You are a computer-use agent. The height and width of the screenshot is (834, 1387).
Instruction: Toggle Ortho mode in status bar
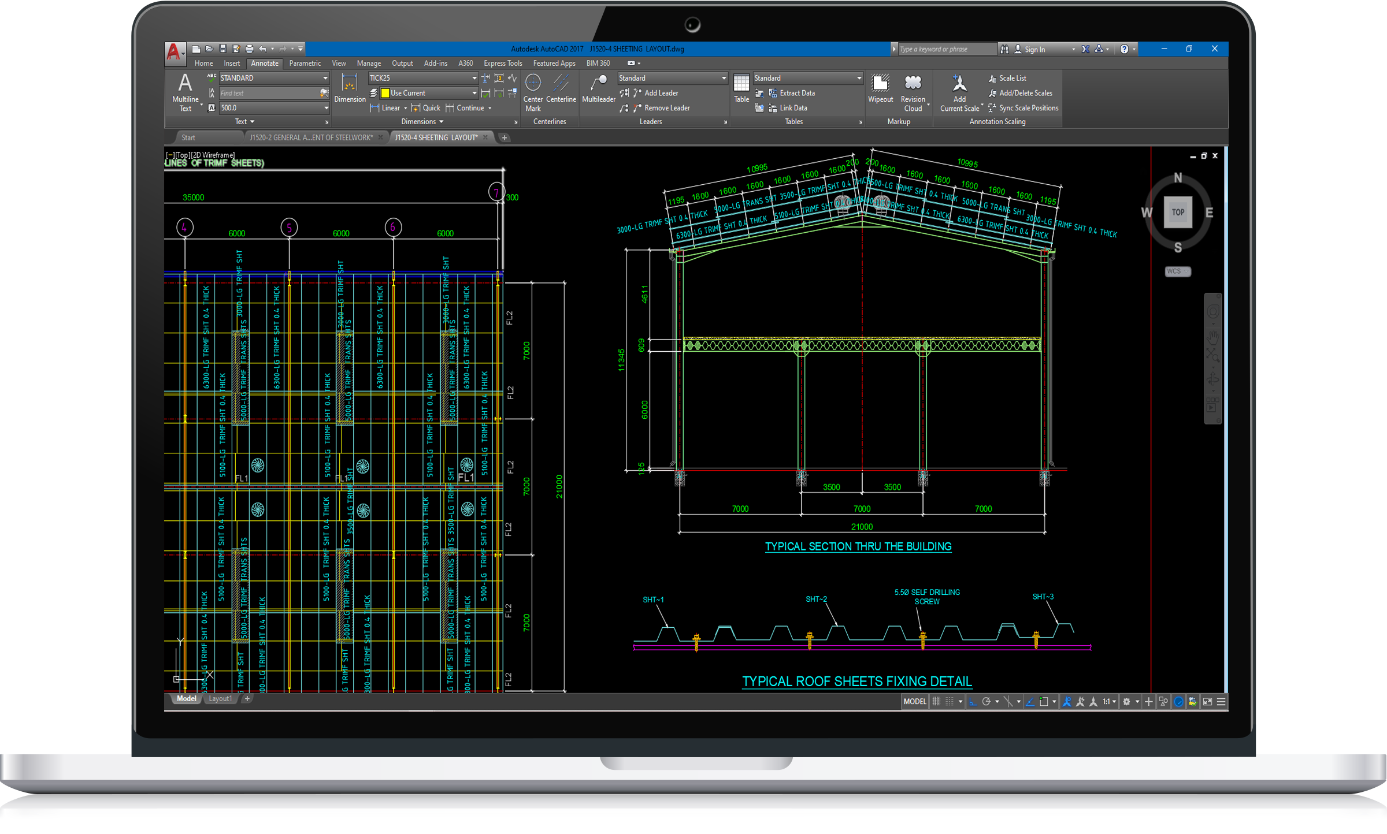click(973, 701)
